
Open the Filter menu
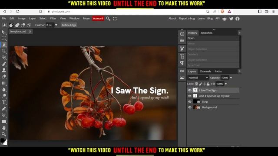53,18
